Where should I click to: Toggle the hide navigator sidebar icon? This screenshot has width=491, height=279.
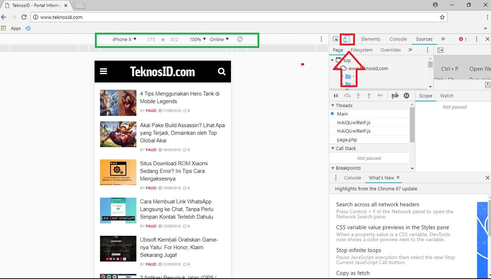[440, 50]
